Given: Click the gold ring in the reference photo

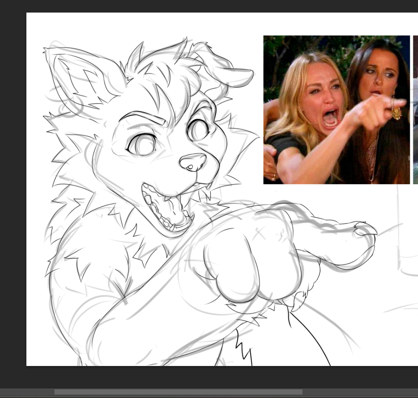Looking at the screenshot, I should pyautogui.click(x=396, y=113).
